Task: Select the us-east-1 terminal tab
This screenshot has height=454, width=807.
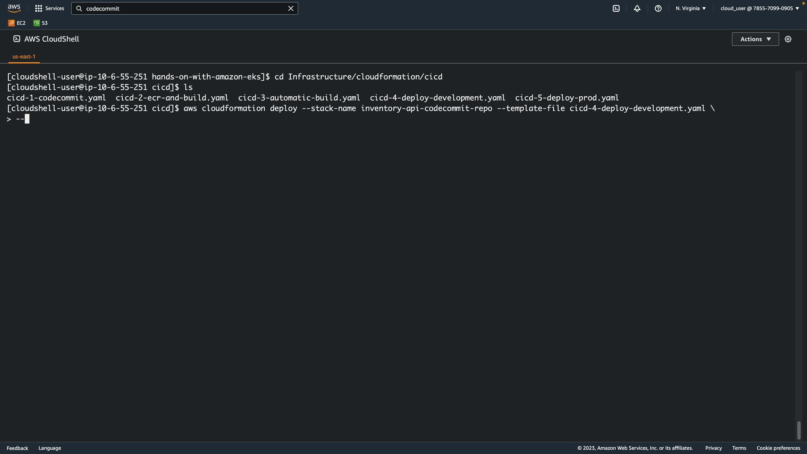Action: point(24,56)
